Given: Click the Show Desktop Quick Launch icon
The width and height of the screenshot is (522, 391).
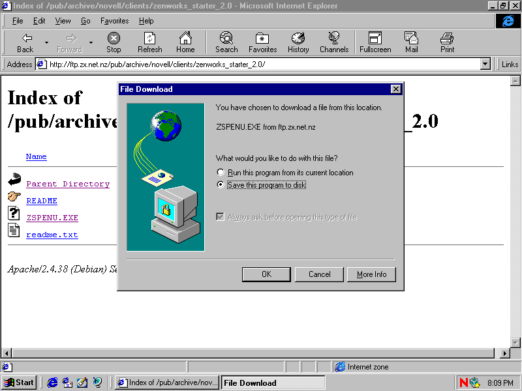Looking at the screenshot, I should (x=82, y=383).
